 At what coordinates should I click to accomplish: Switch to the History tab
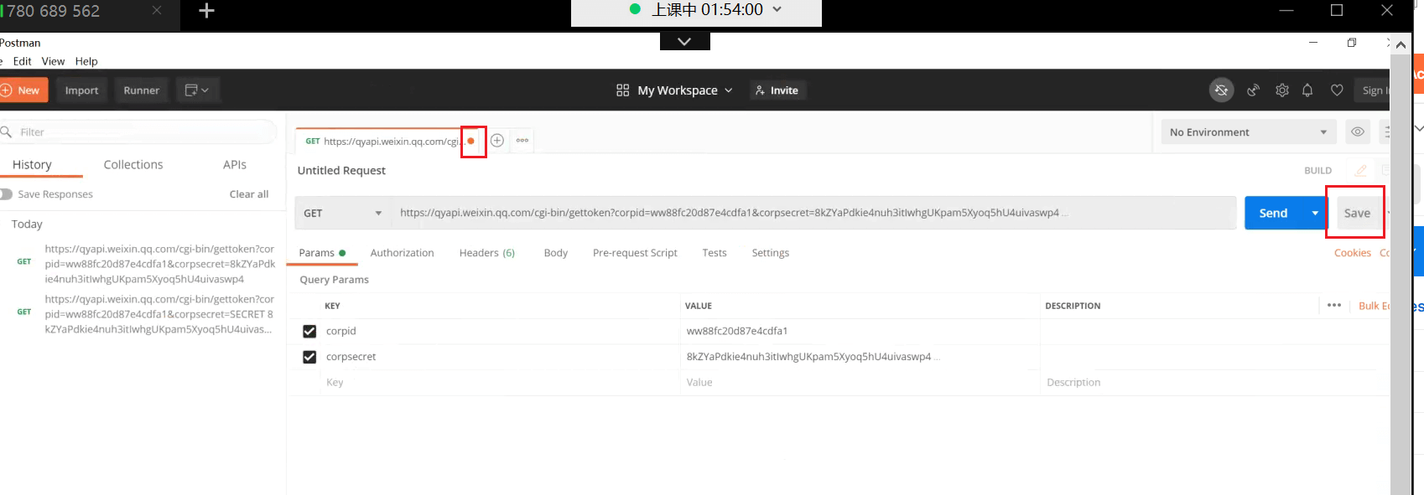click(x=32, y=165)
